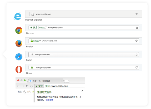Viewport: 151px width, 109px height.
Task: Click the 安全 label in Chrome yoursite bar
Action: click(x=35, y=28)
